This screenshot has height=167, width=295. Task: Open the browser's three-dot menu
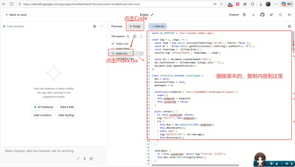tap(275, 4)
